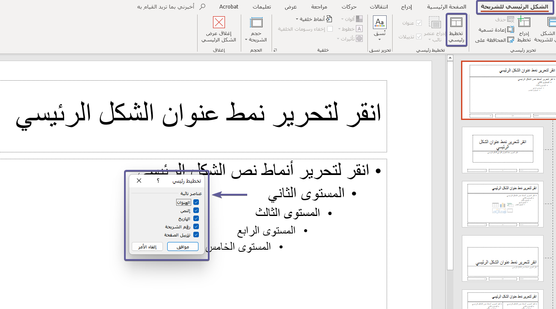Toggle the رقم الشريحة checkbox
Screen dimensions: 556x309
coord(196,227)
